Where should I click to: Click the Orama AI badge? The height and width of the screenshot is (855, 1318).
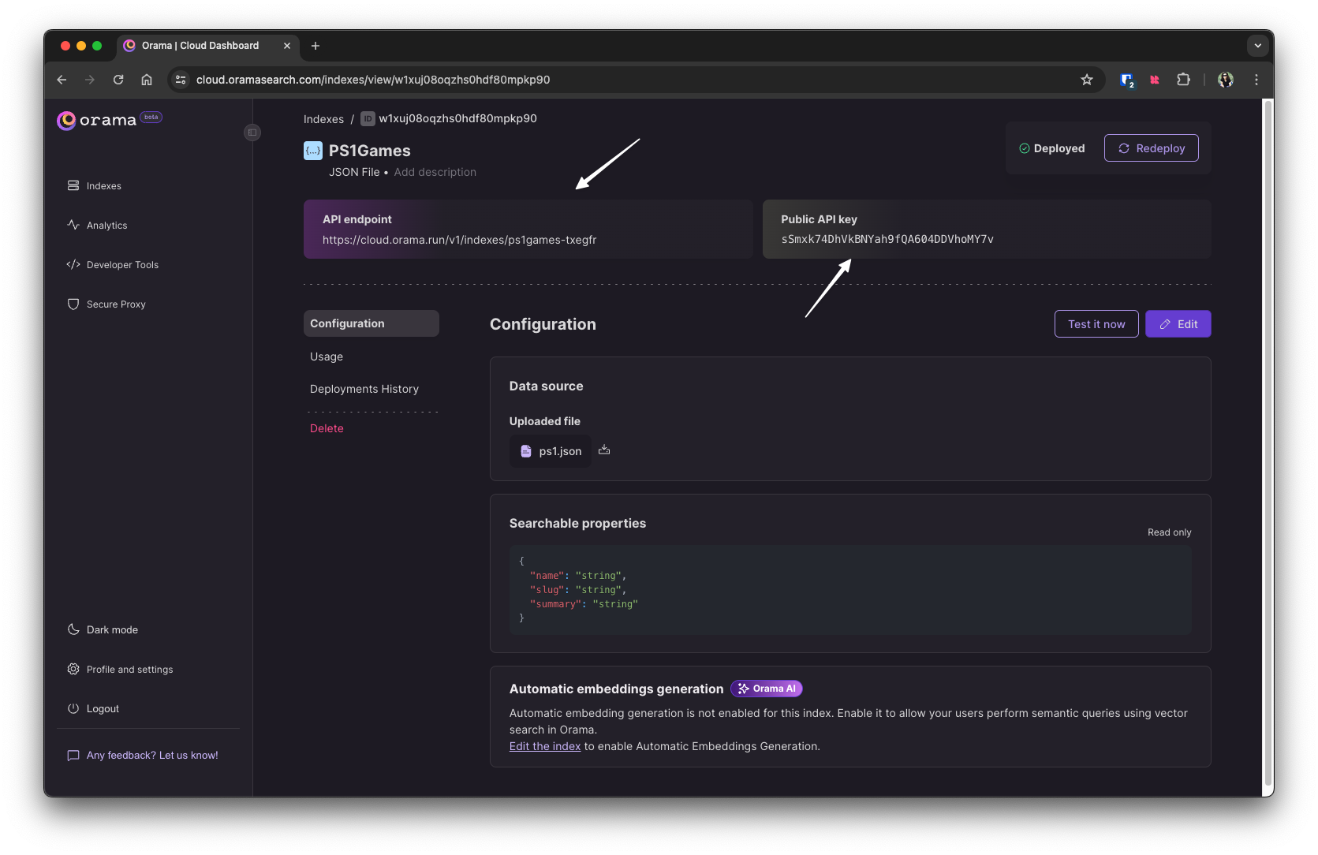point(767,689)
